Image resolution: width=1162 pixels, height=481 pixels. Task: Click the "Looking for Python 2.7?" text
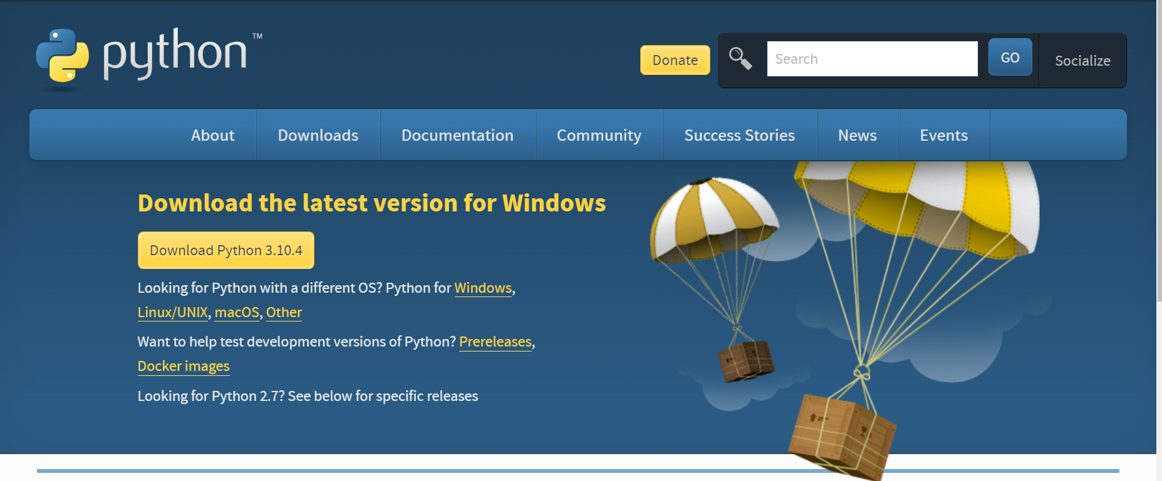click(x=308, y=396)
